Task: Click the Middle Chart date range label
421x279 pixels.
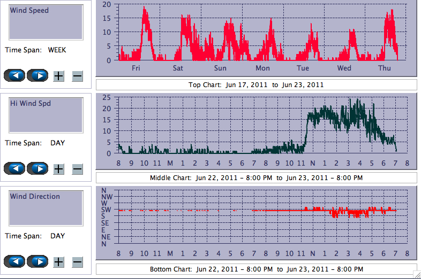Action: (256, 177)
